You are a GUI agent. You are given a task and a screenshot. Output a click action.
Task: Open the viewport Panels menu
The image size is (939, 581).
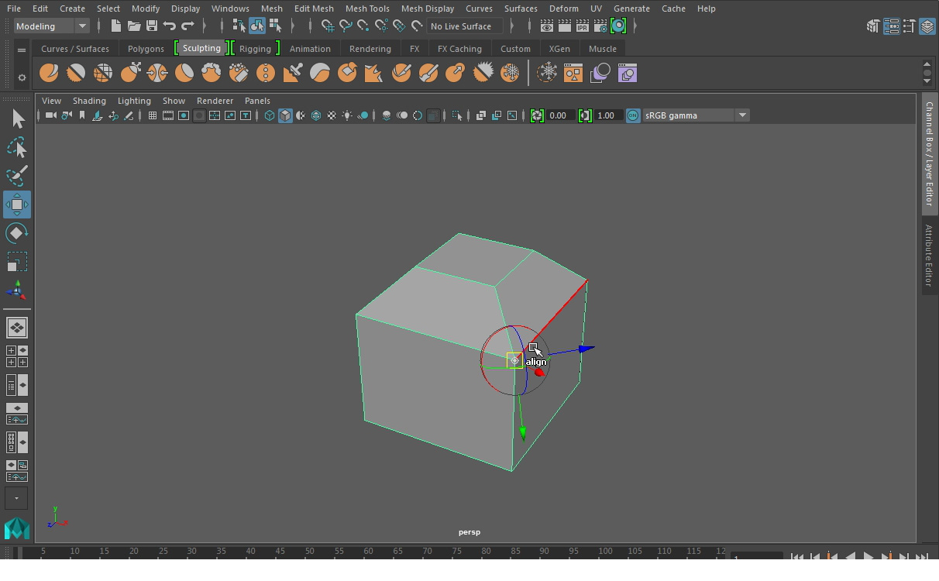(x=257, y=101)
